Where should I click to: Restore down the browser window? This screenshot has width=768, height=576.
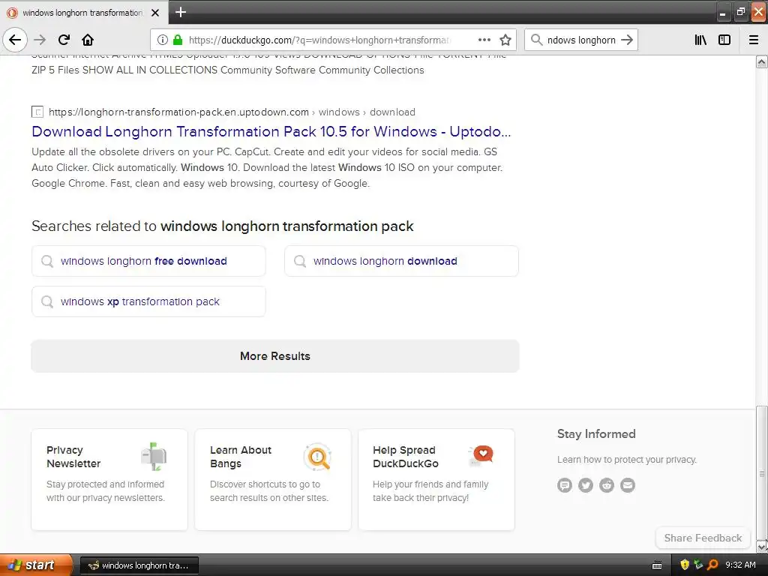pyautogui.click(x=740, y=12)
